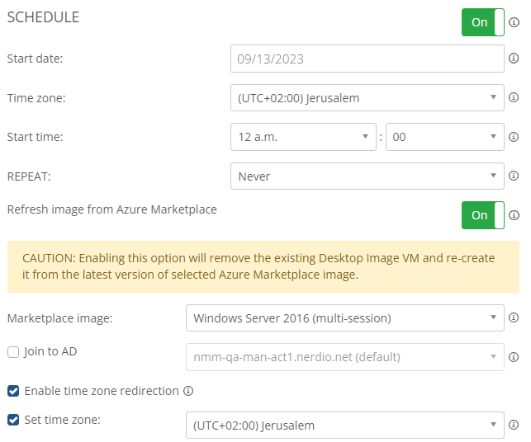Click info icon next to Join to AD domain
The width and height of the screenshot is (531, 442).
tap(514, 357)
